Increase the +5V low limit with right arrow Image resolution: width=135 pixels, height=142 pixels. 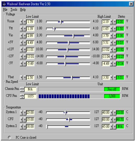[25, 43]
